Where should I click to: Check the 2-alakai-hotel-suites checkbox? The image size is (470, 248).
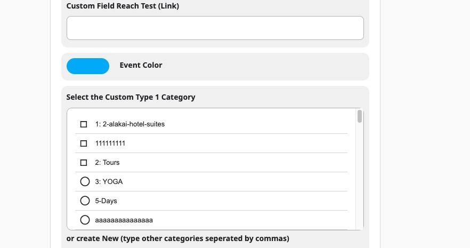click(84, 124)
